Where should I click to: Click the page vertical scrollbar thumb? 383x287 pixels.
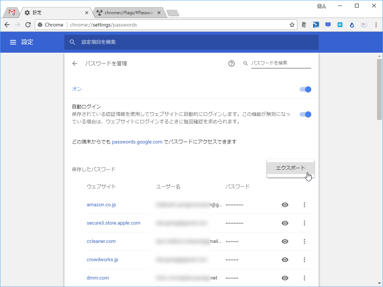(x=379, y=89)
